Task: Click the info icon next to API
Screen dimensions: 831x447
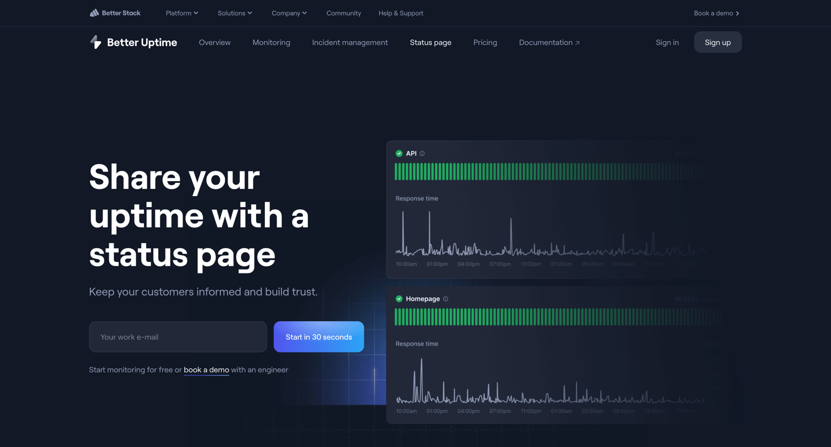Action: [x=422, y=154]
